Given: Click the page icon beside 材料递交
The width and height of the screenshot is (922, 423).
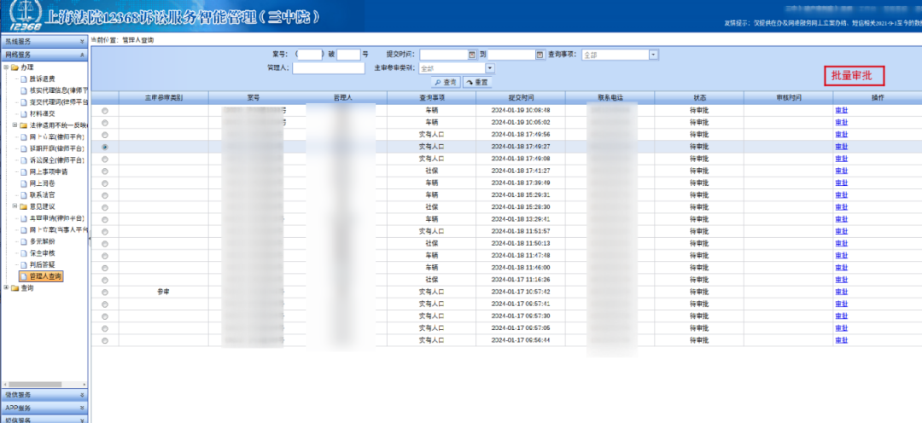Looking at the screenshot, I should tap(24, 114).
